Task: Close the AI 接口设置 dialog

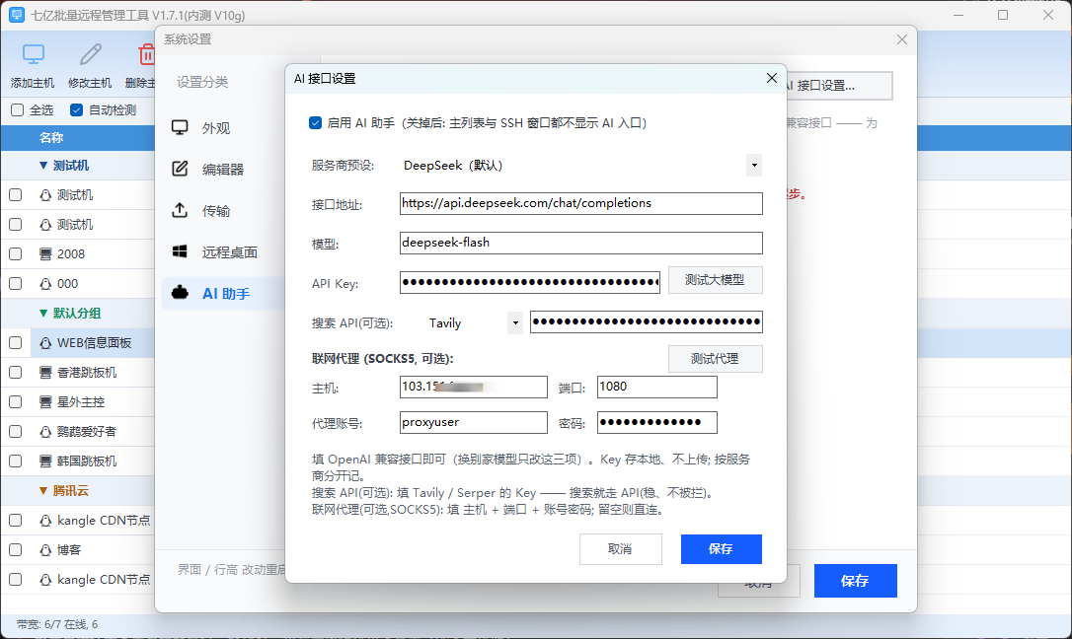Action: tap(772, 78)
